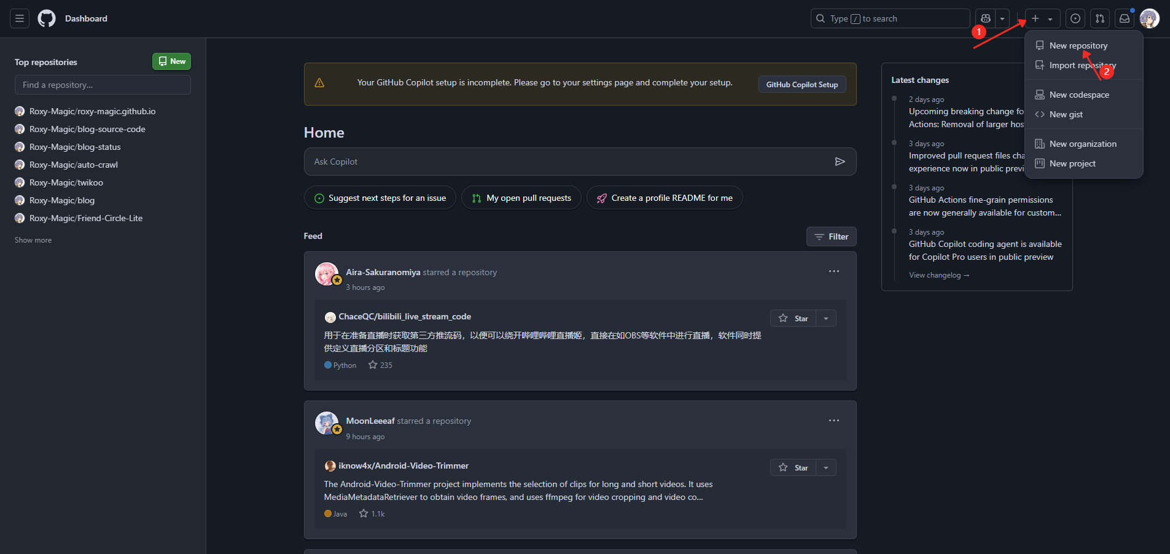This screenshot has height=554, width=1170.
Task: Click the Find a repository field
Action: point(103,85)
